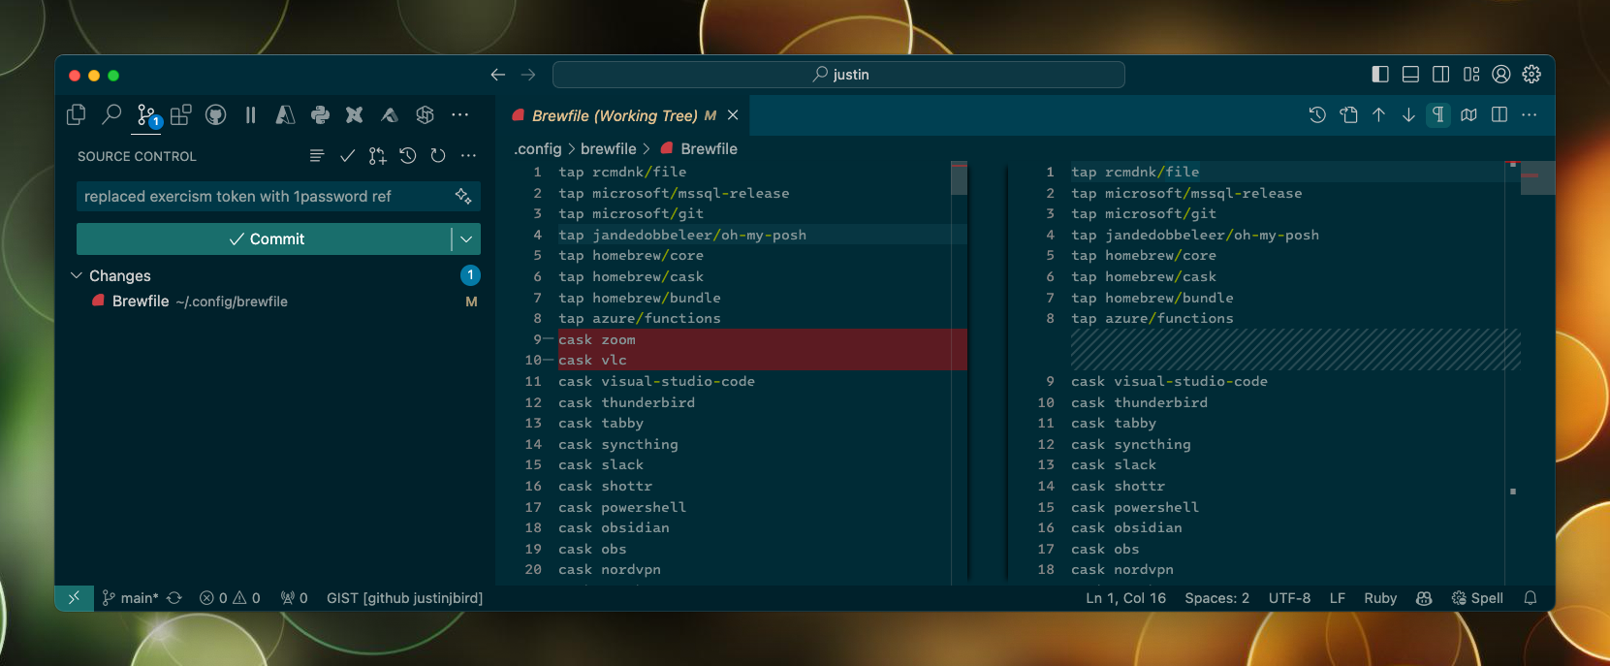1610x666 pixels.
Task: Open the Manage gear menu
Action: point(1531,75)
